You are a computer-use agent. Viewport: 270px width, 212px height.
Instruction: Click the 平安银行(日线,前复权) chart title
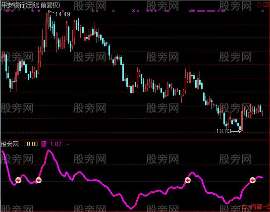31,5
